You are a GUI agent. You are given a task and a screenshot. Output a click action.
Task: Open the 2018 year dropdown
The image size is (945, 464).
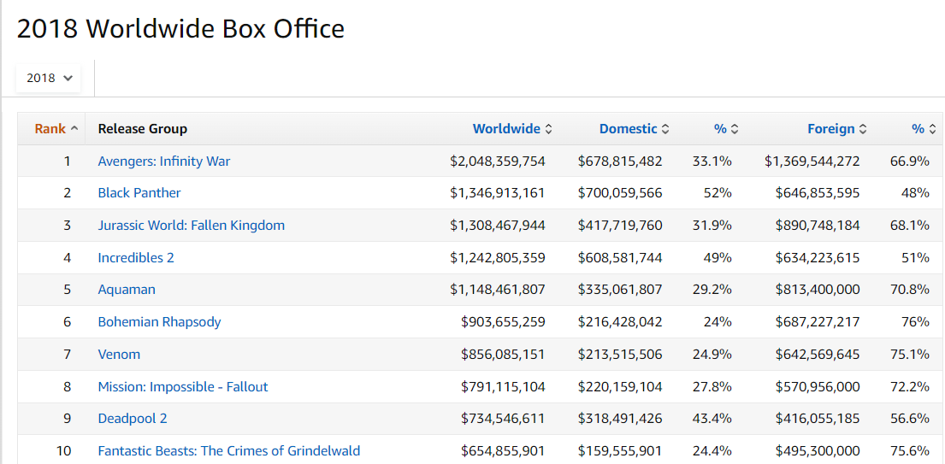coord(48,79)
